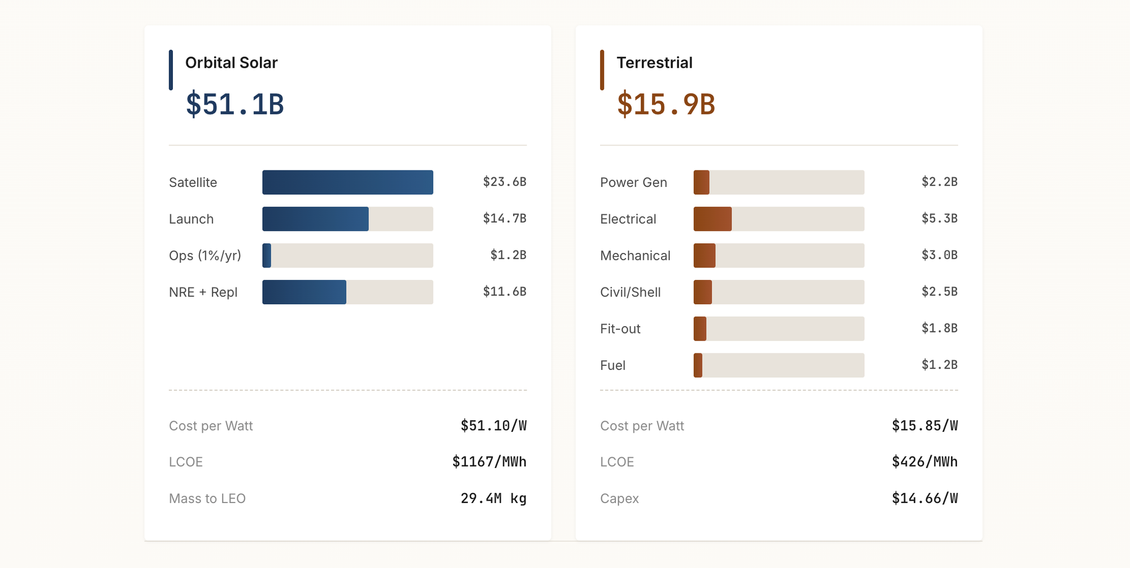Select the $15.9B terrestrial total
Image resolution: width=1130 pixels, height=568 pixels.
(x=666, y=104)
